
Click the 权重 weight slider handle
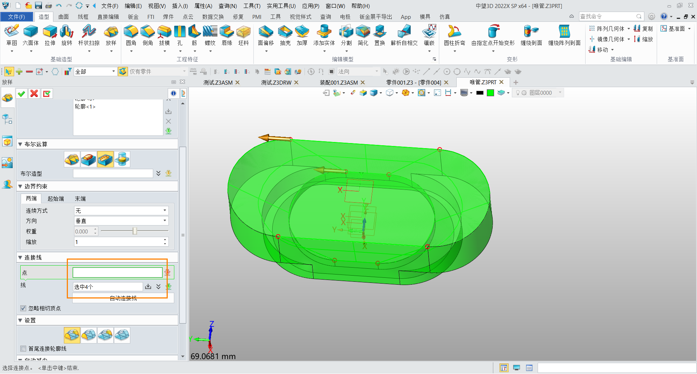click(x=135, y=231)
